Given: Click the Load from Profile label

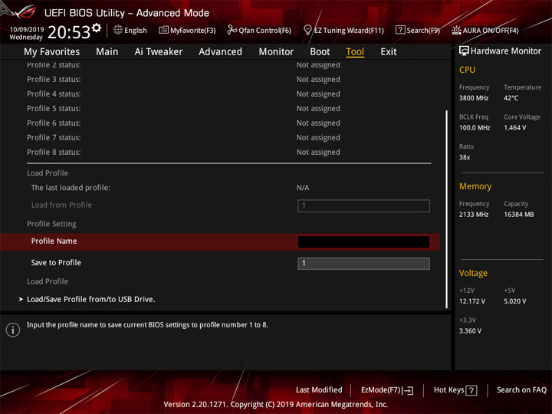Looking at the screenshot, I should tap(61, 205).
